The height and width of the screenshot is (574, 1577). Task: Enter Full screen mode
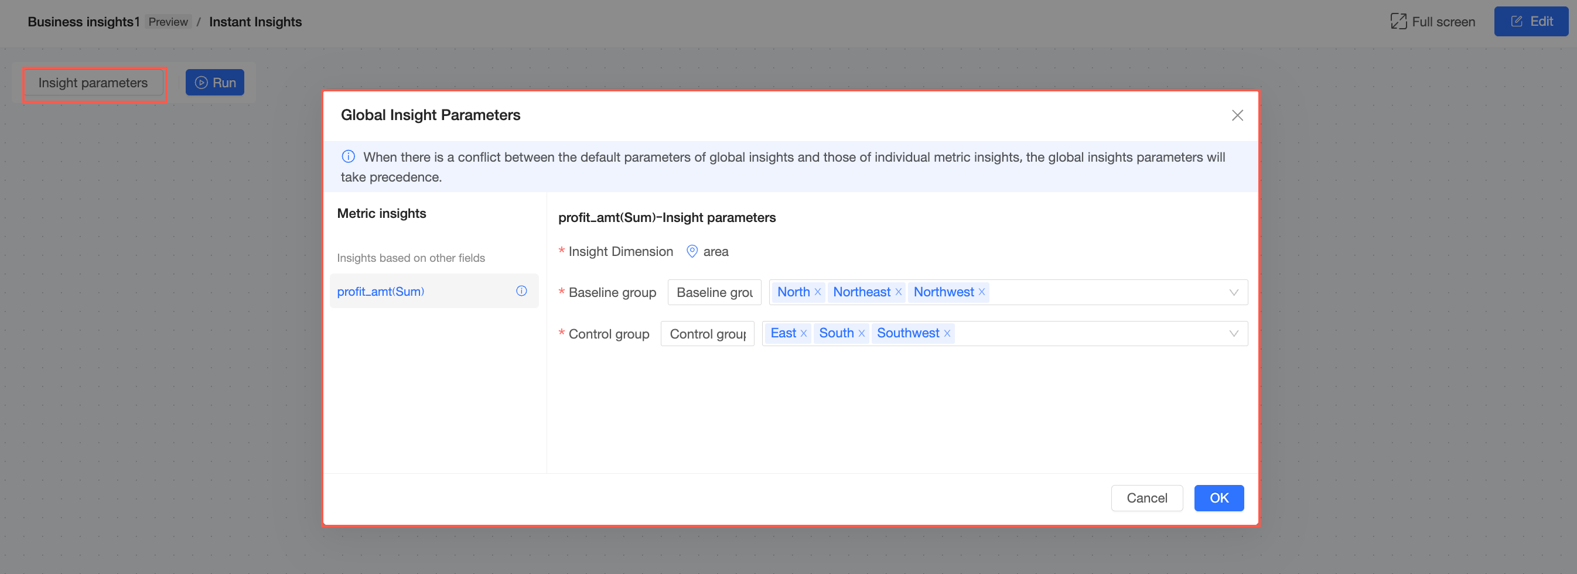(1432, 22)
